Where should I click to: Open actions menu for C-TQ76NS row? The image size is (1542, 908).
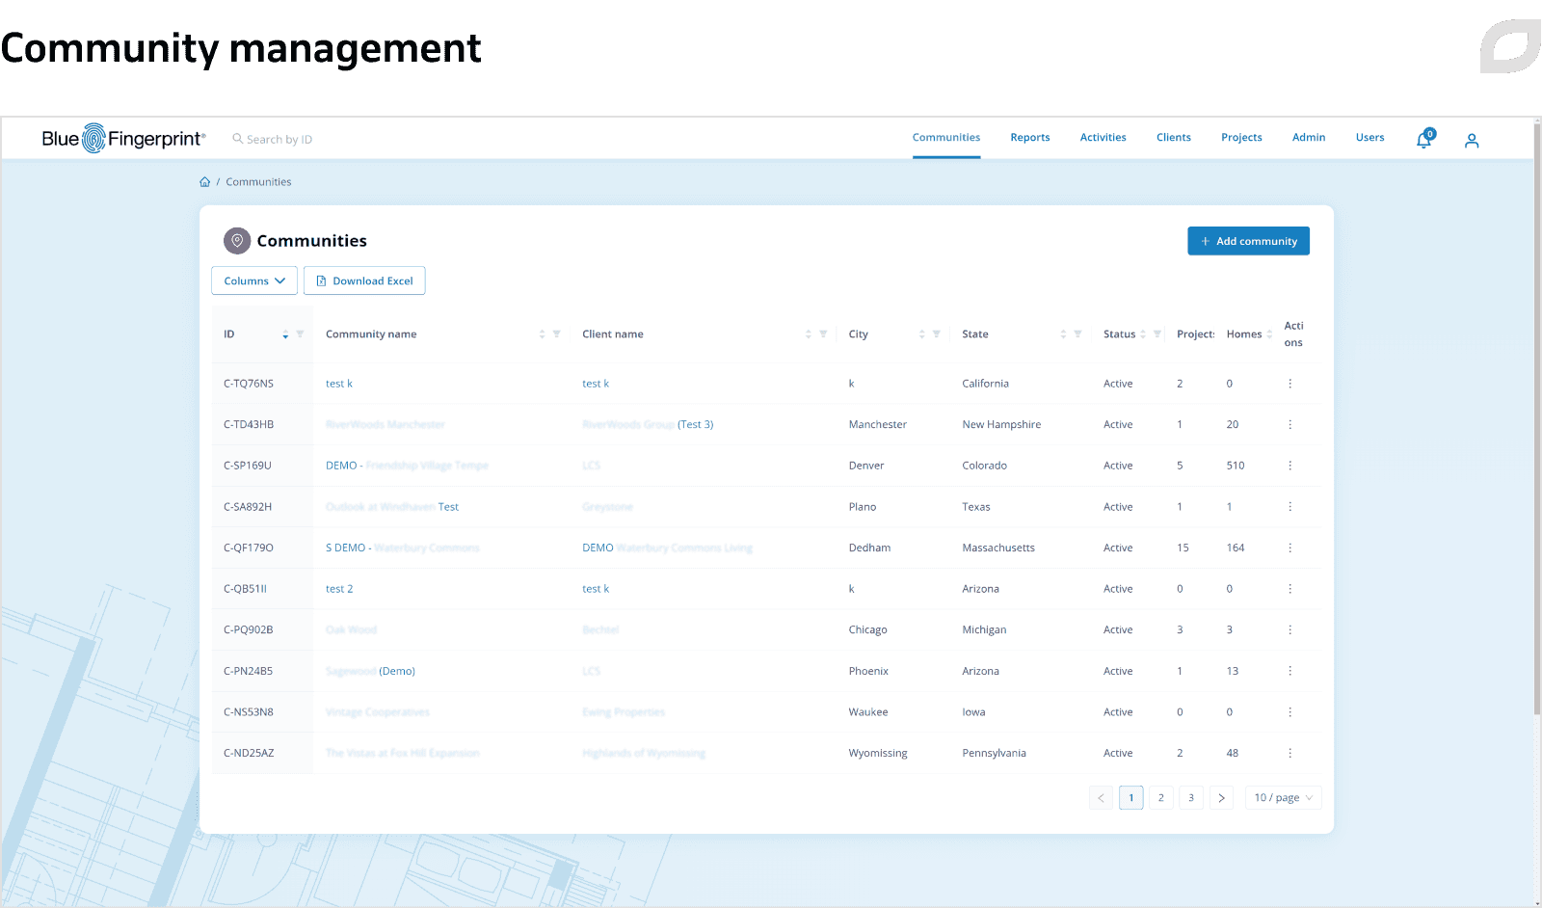pyautogui.click(x=1289, y=384)
